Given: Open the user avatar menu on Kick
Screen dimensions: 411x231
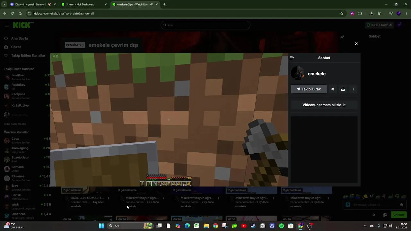Looking at the screenshot, I should (x=399, y=25).
